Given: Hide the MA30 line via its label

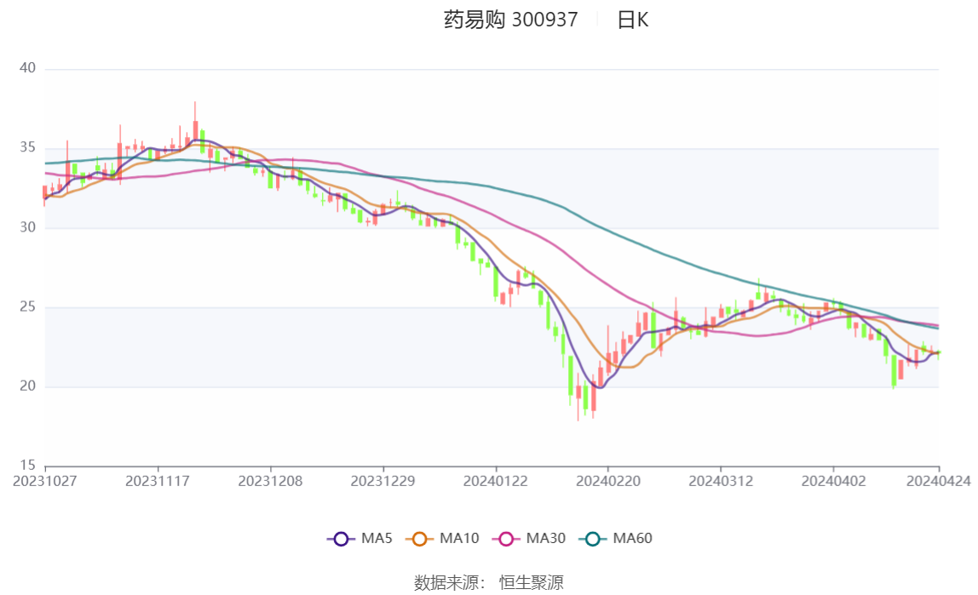Looking at the screenshot, I should tap(546, 538).
